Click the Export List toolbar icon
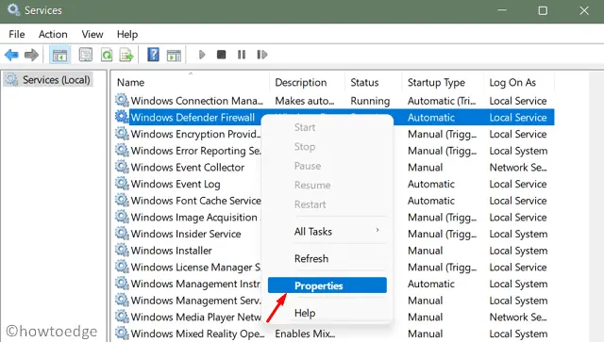The image size is (604, 342). (126, 55)
